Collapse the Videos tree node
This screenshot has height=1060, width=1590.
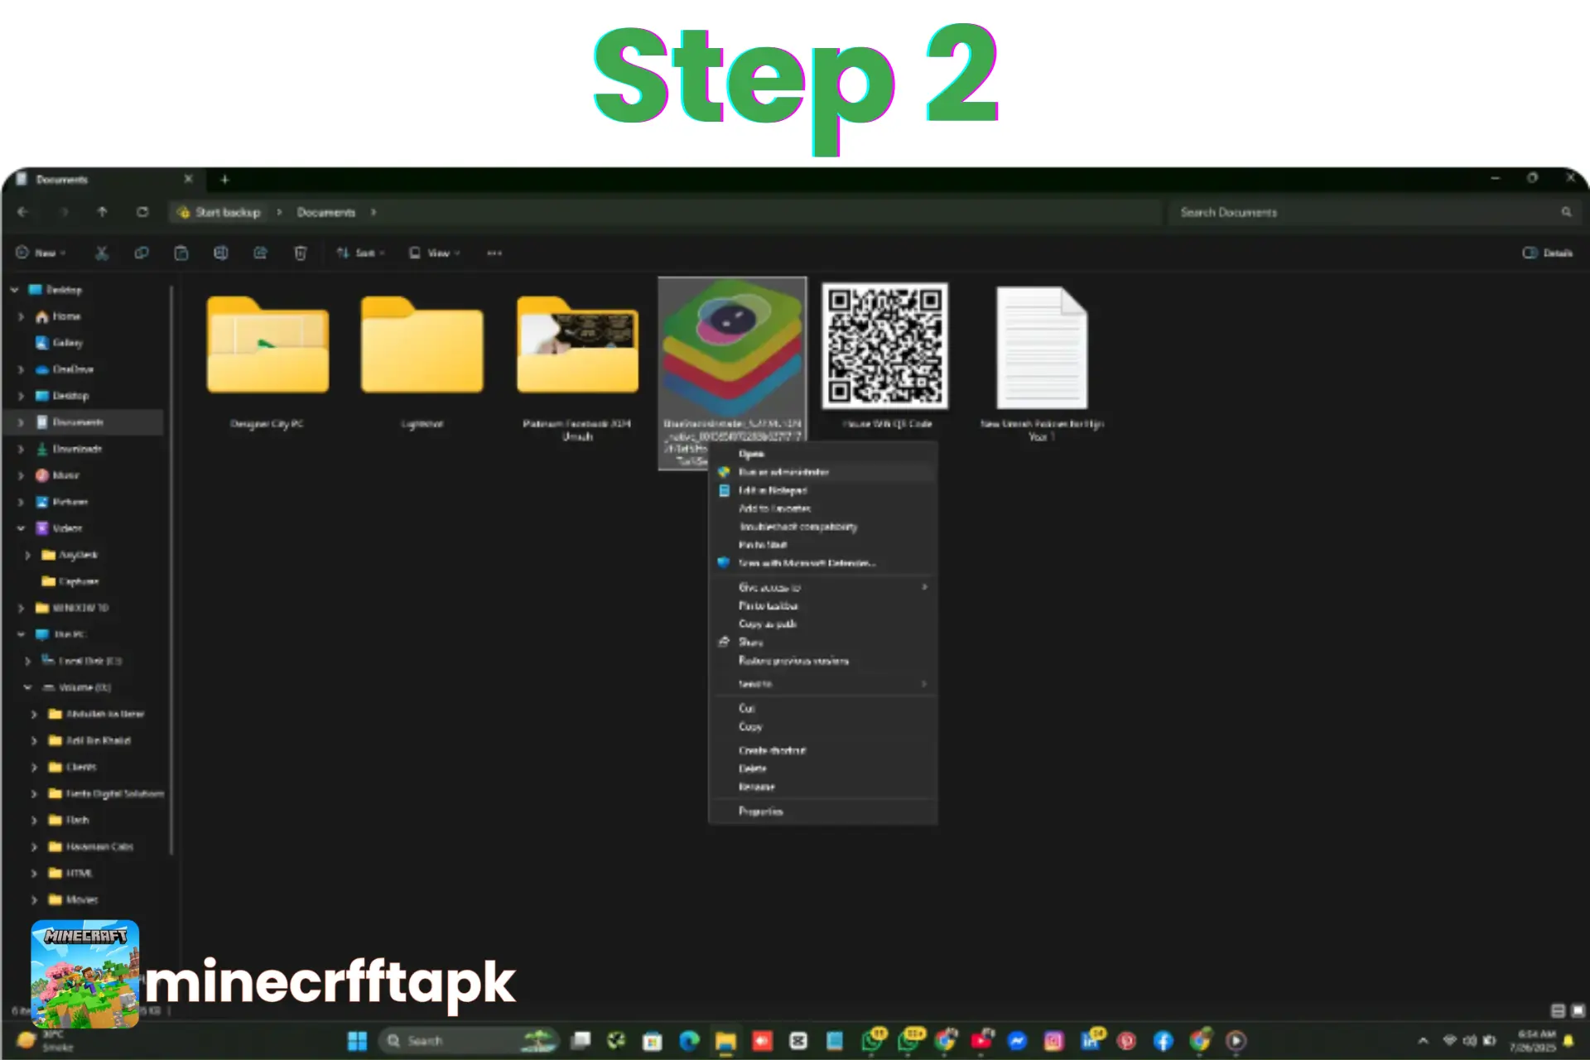pyautogui.click(x=21, y=528)
